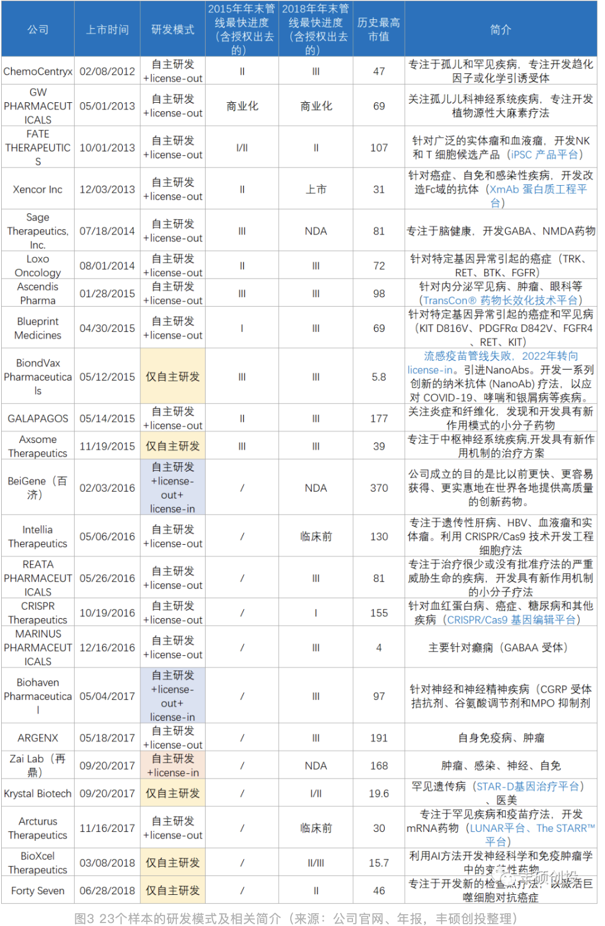Image resolution: width=605 pixels, height=926 pixels.
Task: Click BiondVax's highlighted 仅自主研发 cell
Action: [x=173, y=377]
